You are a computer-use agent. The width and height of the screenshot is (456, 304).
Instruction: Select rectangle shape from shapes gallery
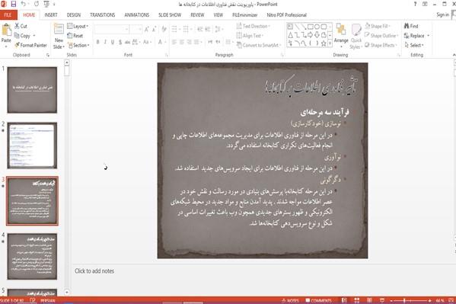point(310,27)
